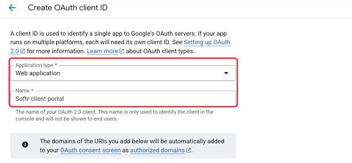This screenshot has height=163, width=352.
Task: Open the OAuth consent screen link
Action: (x=91, y=150)
